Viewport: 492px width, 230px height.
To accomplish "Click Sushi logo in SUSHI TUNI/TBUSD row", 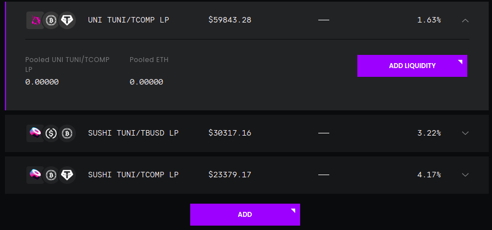I will tap(35, 133).
